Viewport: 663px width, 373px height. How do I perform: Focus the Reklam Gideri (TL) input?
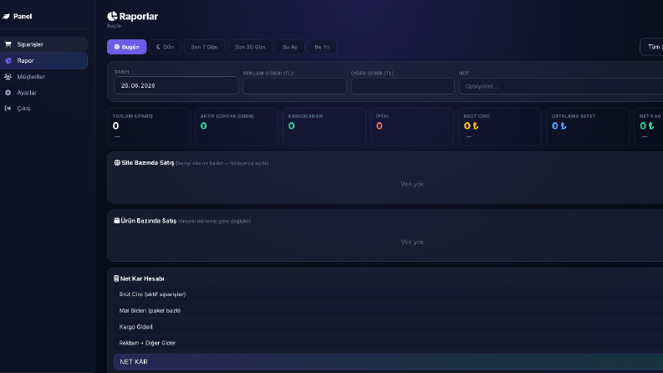pyautogui.click(x=295, y=86)
